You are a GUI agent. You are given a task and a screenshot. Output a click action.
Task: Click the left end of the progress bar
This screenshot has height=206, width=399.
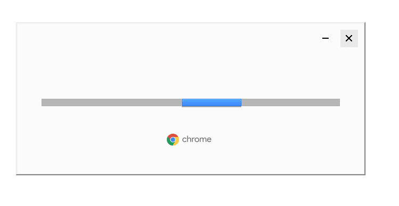pos(43,102)
